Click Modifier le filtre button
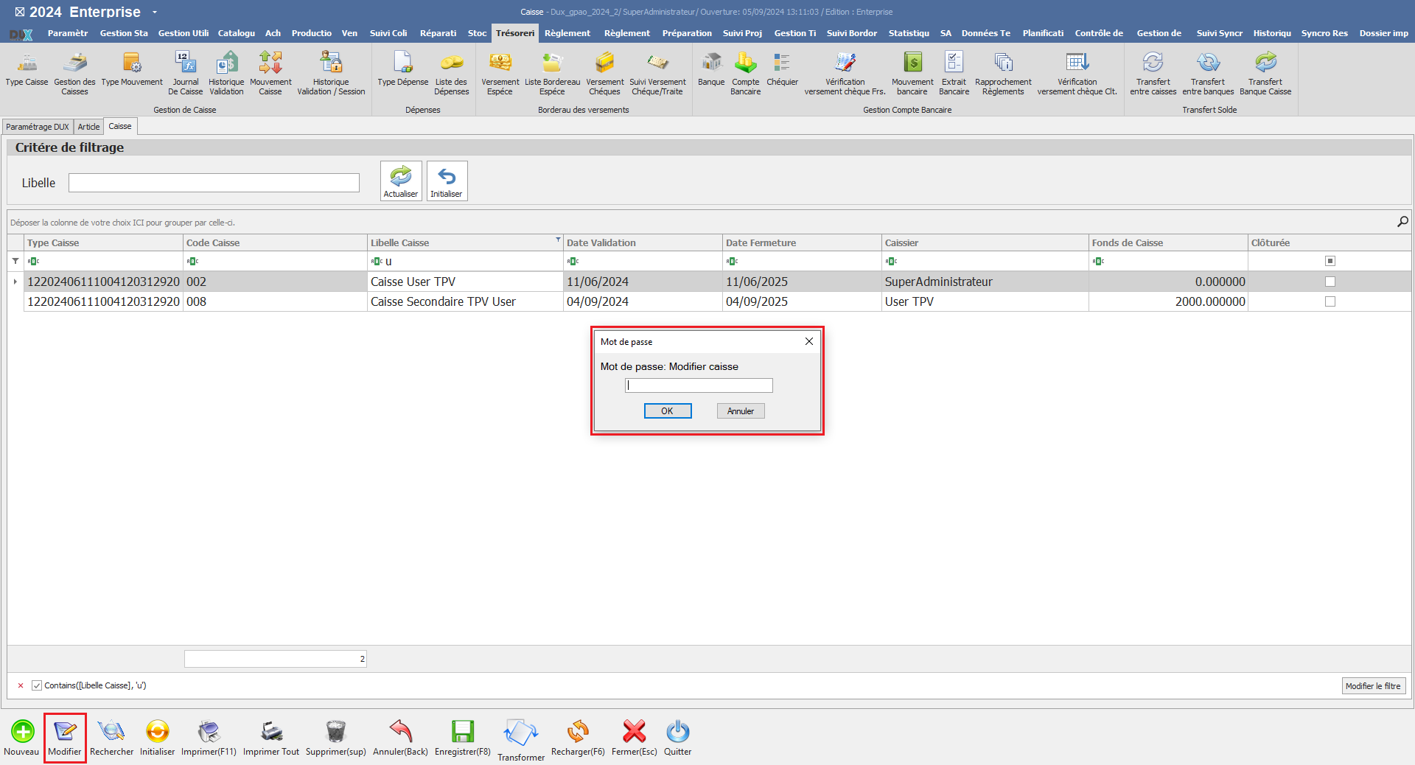The image size is (1415, 765). tap(1374, 686)
